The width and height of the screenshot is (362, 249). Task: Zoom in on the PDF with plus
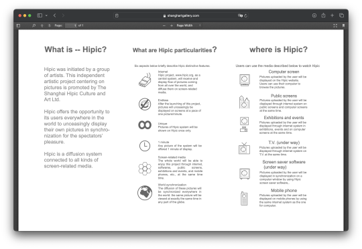pos(172,25)
